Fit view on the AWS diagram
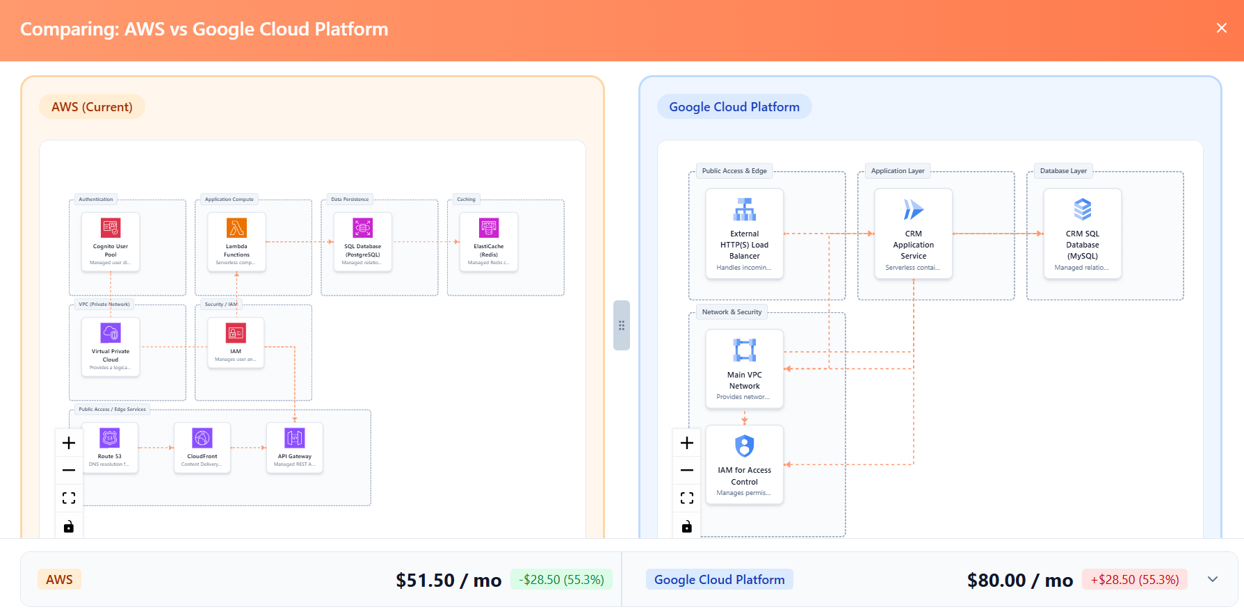Image resolution: width=1244 pixels, height=616 pixels. click(x=69, y=498)
